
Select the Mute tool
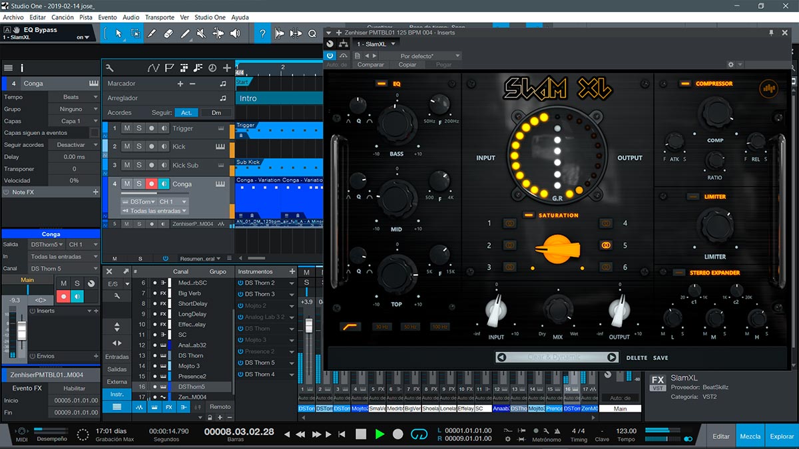[x=202, y=33]
